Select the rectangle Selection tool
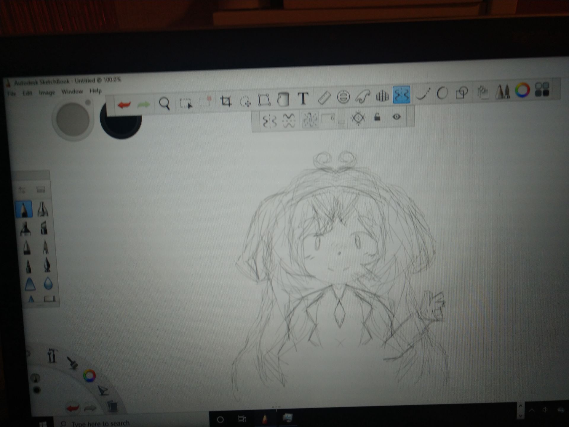Image resolution: width=569 pixels, height=427 pixels. point(186,103)
